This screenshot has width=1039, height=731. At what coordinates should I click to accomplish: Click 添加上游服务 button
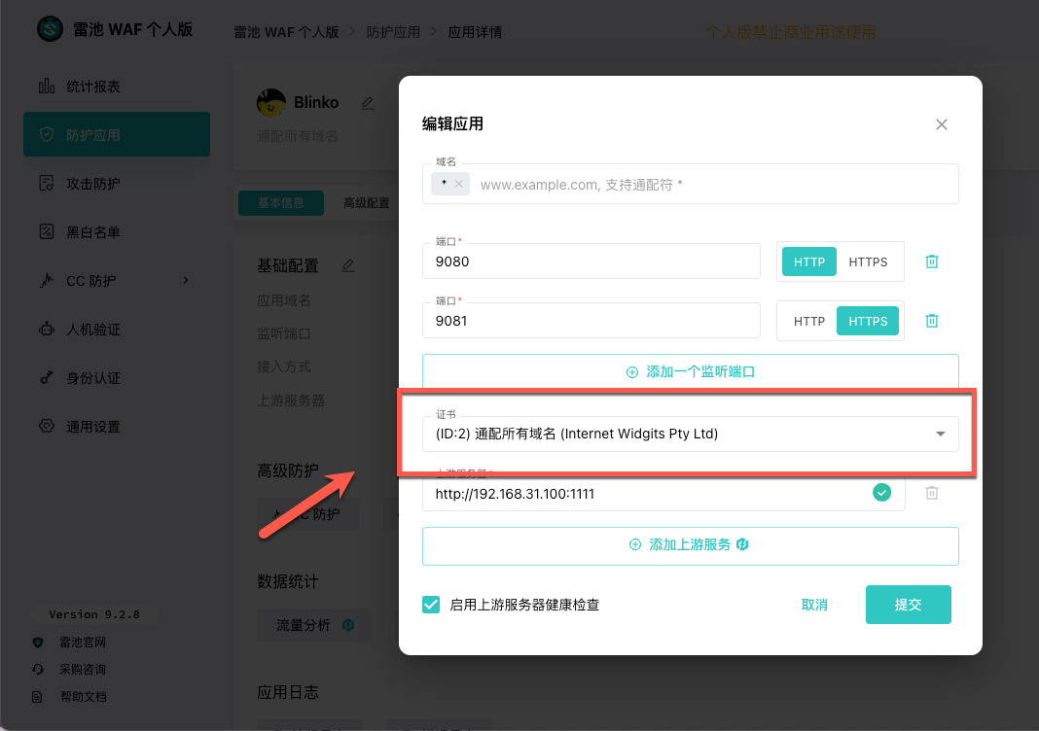click(691, 545)
